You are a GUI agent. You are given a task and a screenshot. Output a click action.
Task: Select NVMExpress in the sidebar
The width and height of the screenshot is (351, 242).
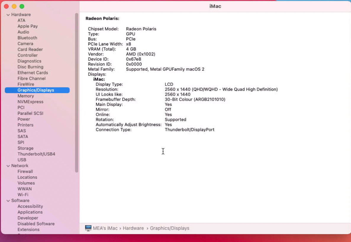pos(30,102)
